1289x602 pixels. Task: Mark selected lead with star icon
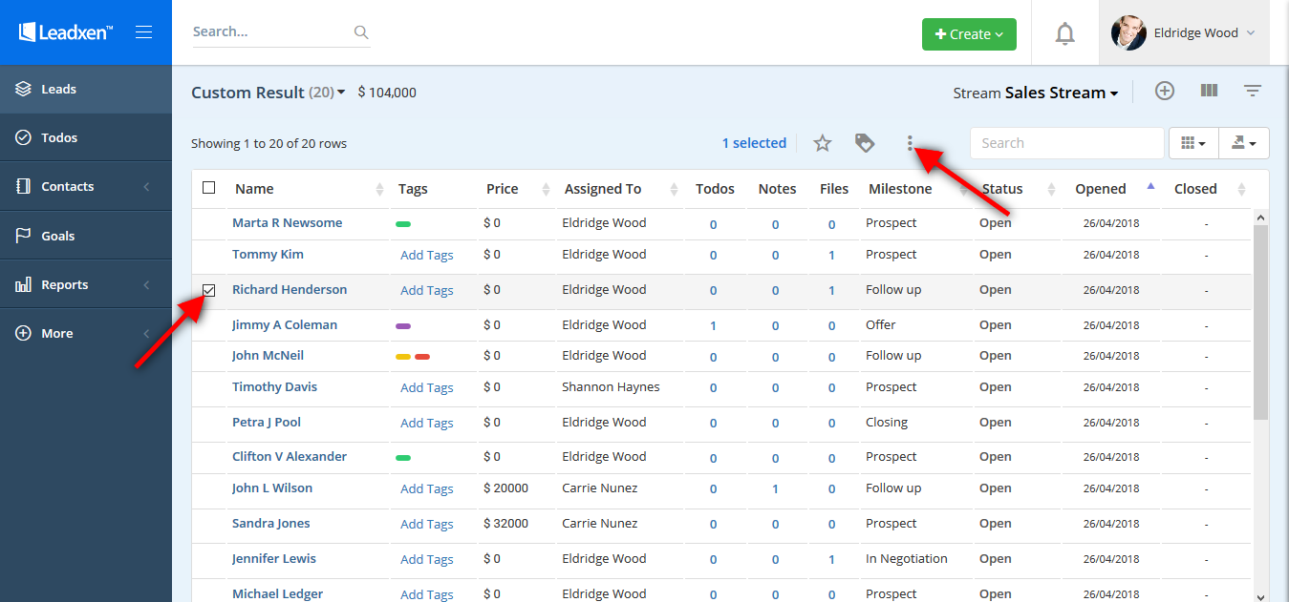(822, 143)
